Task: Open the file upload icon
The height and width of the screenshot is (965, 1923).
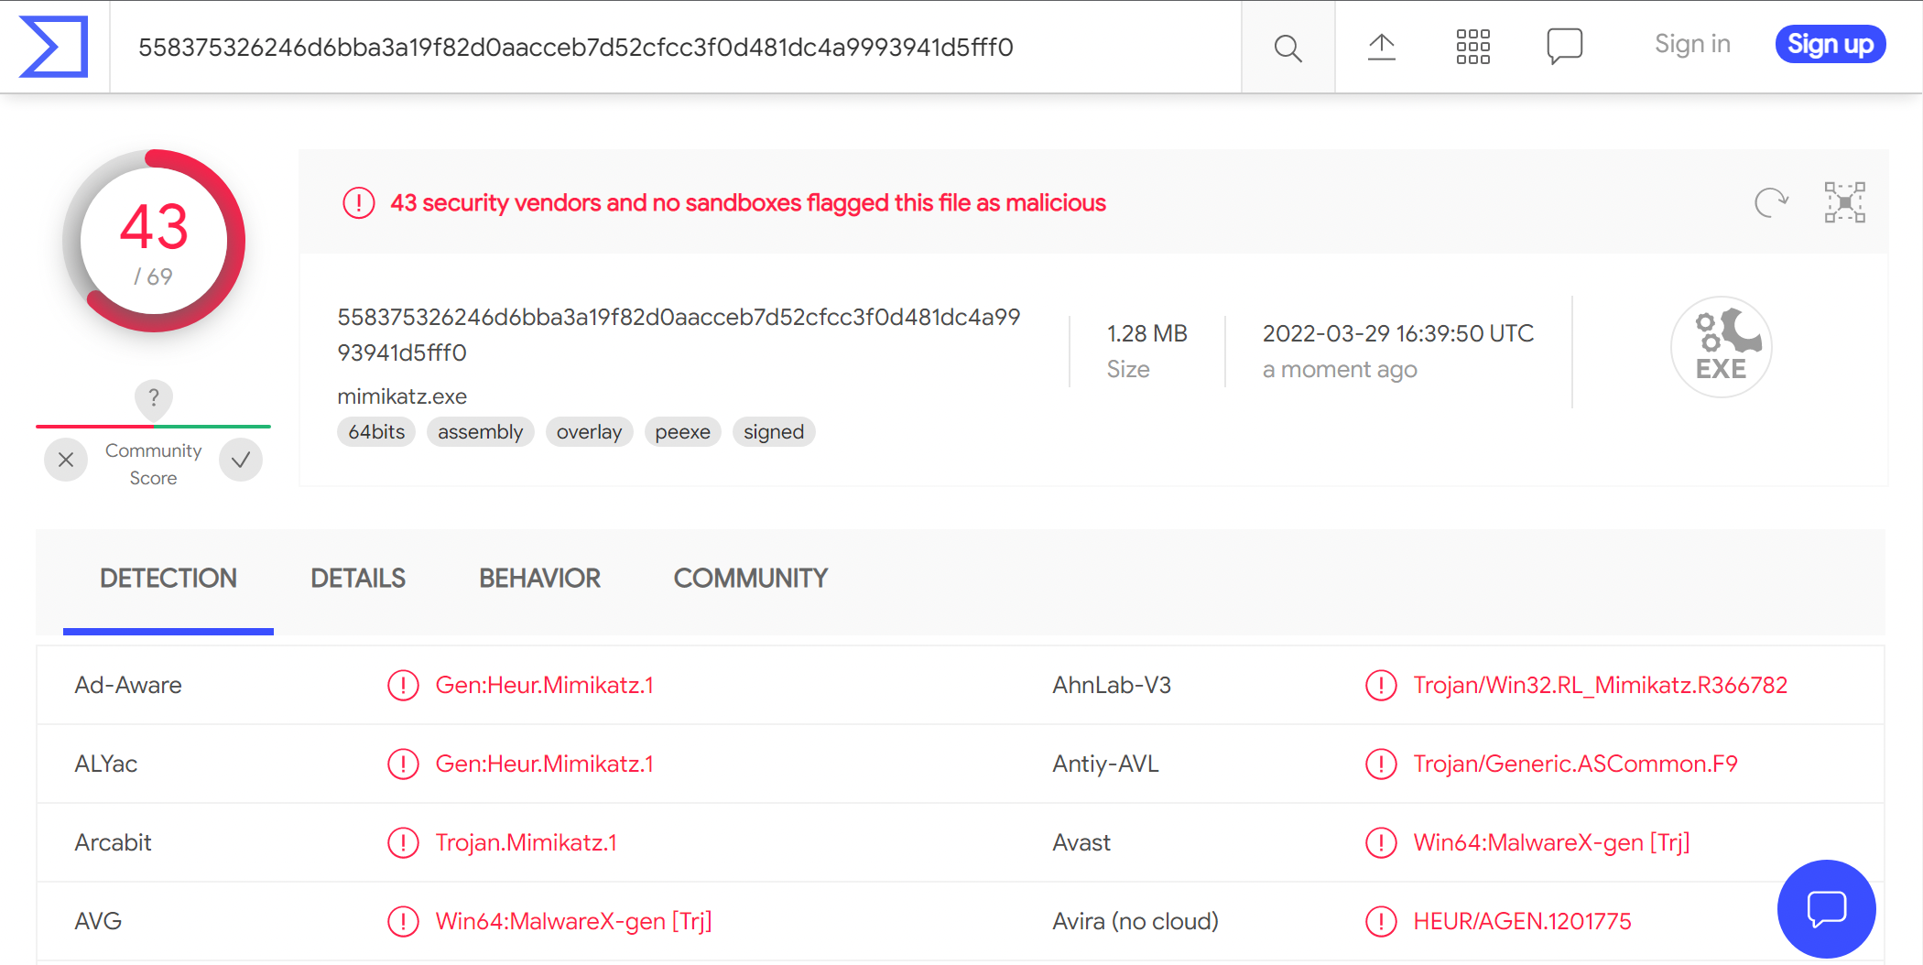Action: [1381, 47]
